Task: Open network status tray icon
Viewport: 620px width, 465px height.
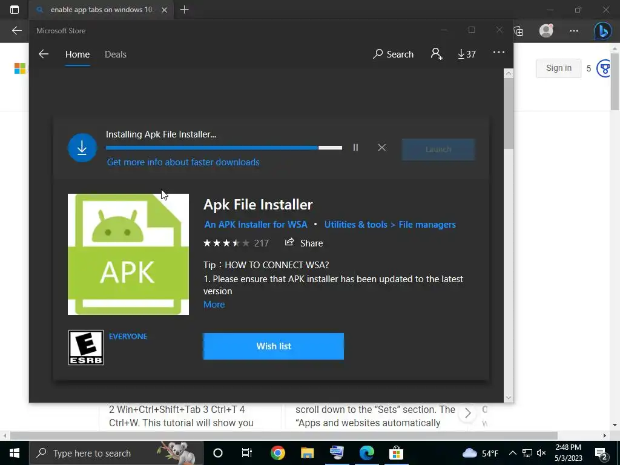Action: click(527, 453)
